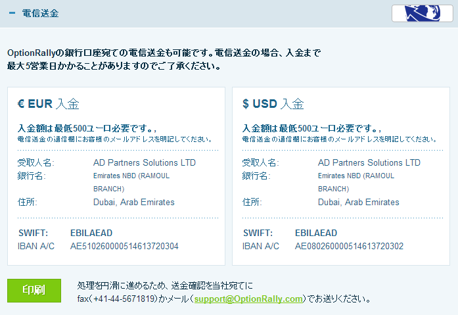Viewport: 458px width, 315px height.
Task: Click EUR IBAN AE510260000514613720304
Action: (x=124, y=246)
